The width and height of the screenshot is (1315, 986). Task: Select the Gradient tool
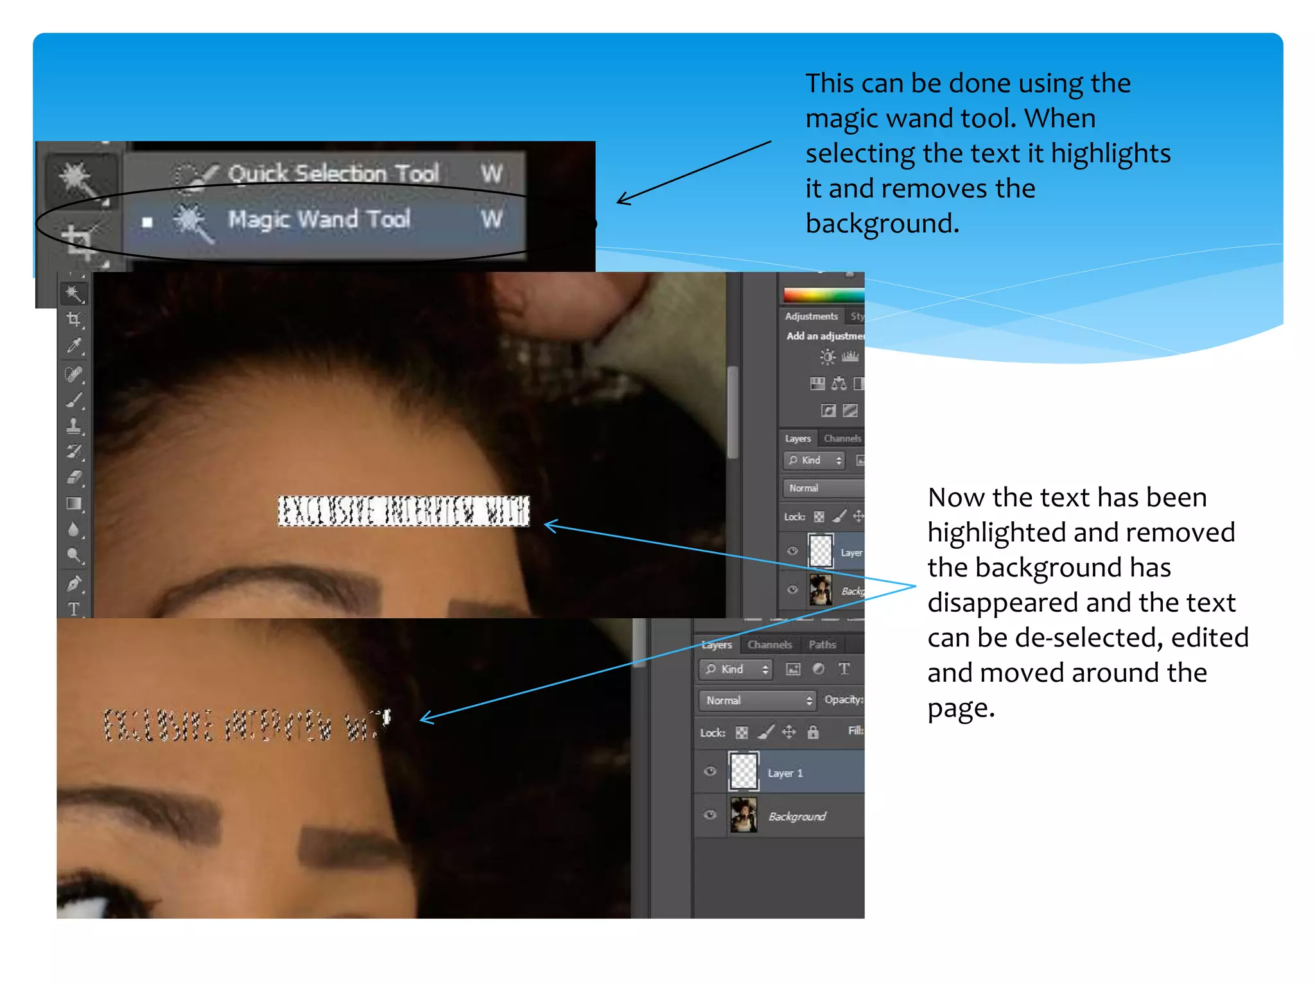[x=74, y=504]
